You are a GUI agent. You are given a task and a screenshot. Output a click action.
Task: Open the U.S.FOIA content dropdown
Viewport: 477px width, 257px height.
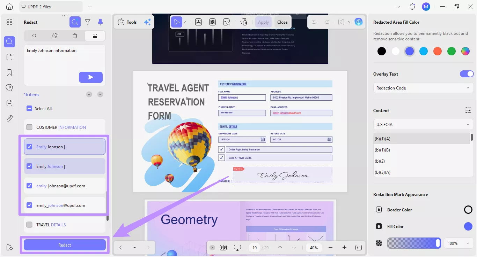423,124
